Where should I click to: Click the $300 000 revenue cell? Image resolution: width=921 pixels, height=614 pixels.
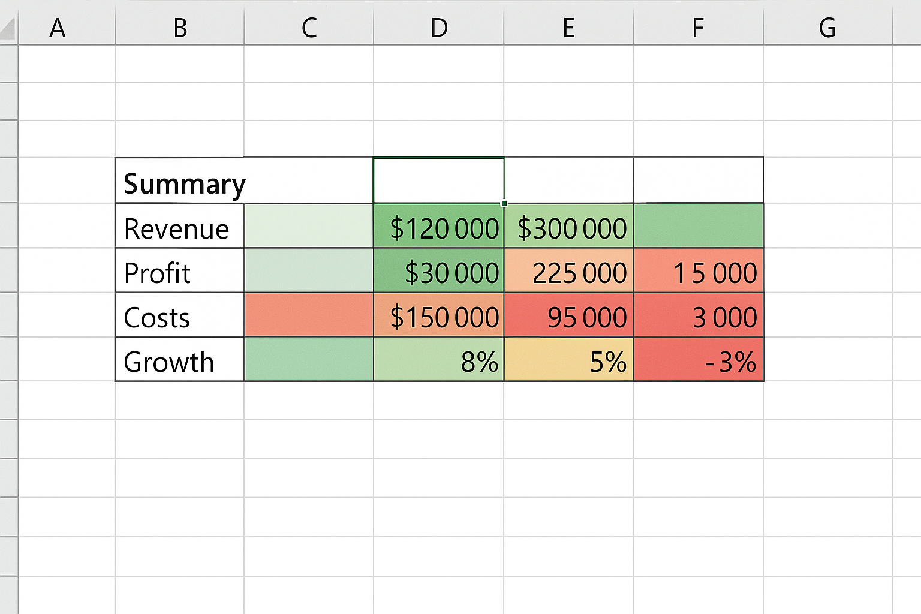coord(569,225)
